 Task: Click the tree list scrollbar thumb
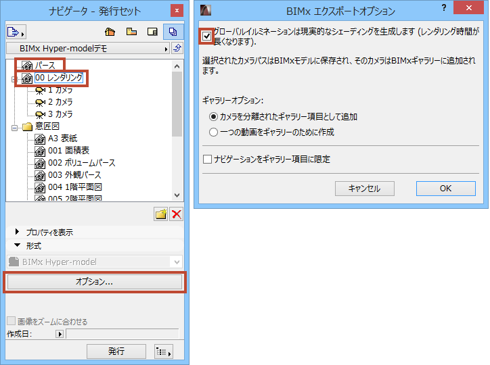tap(177, 104)
